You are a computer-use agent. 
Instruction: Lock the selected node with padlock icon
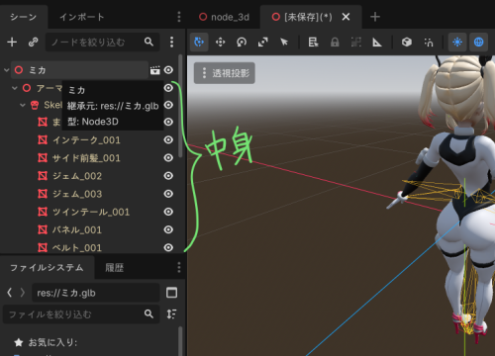click(x=335, y=42)
